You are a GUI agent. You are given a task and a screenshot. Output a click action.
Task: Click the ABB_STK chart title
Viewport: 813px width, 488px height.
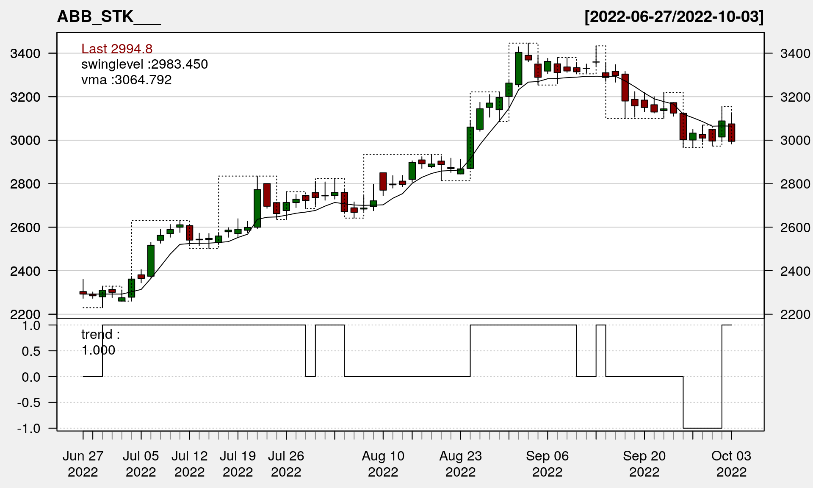pyautogui.click(x=109, y=17)
